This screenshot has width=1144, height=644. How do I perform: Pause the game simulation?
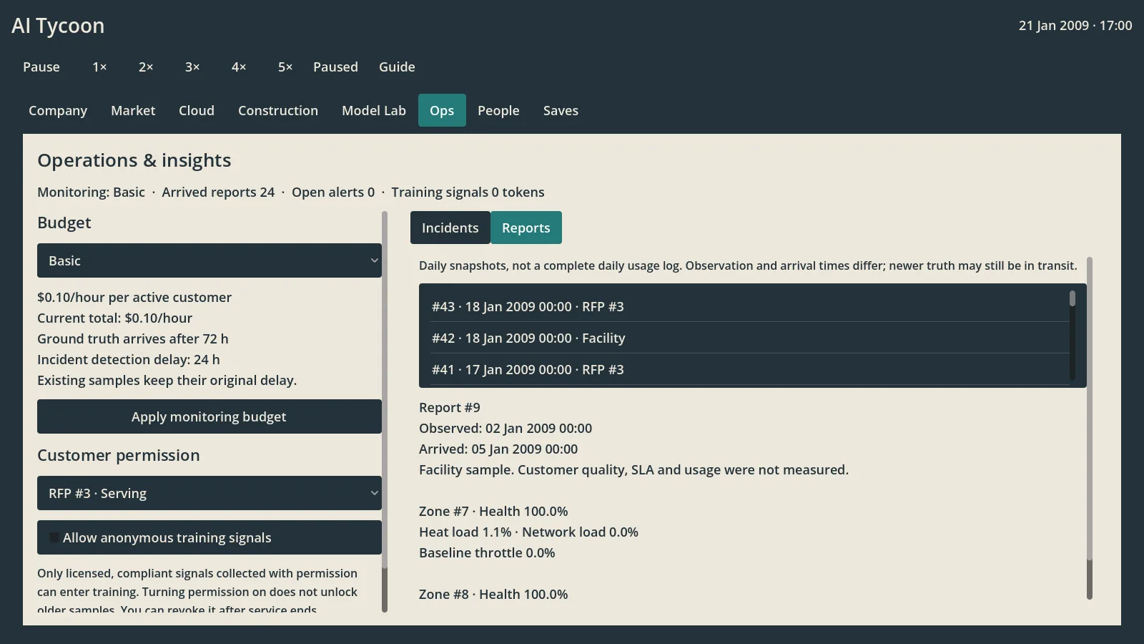(x=41, y=67)
